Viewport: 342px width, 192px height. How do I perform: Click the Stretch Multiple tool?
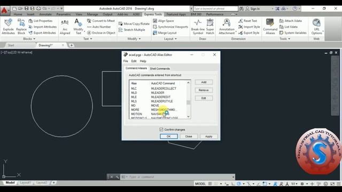[x=132, y=30]
